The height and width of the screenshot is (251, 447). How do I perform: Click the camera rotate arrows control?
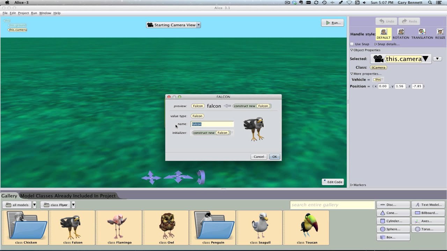tap(201, 177)
